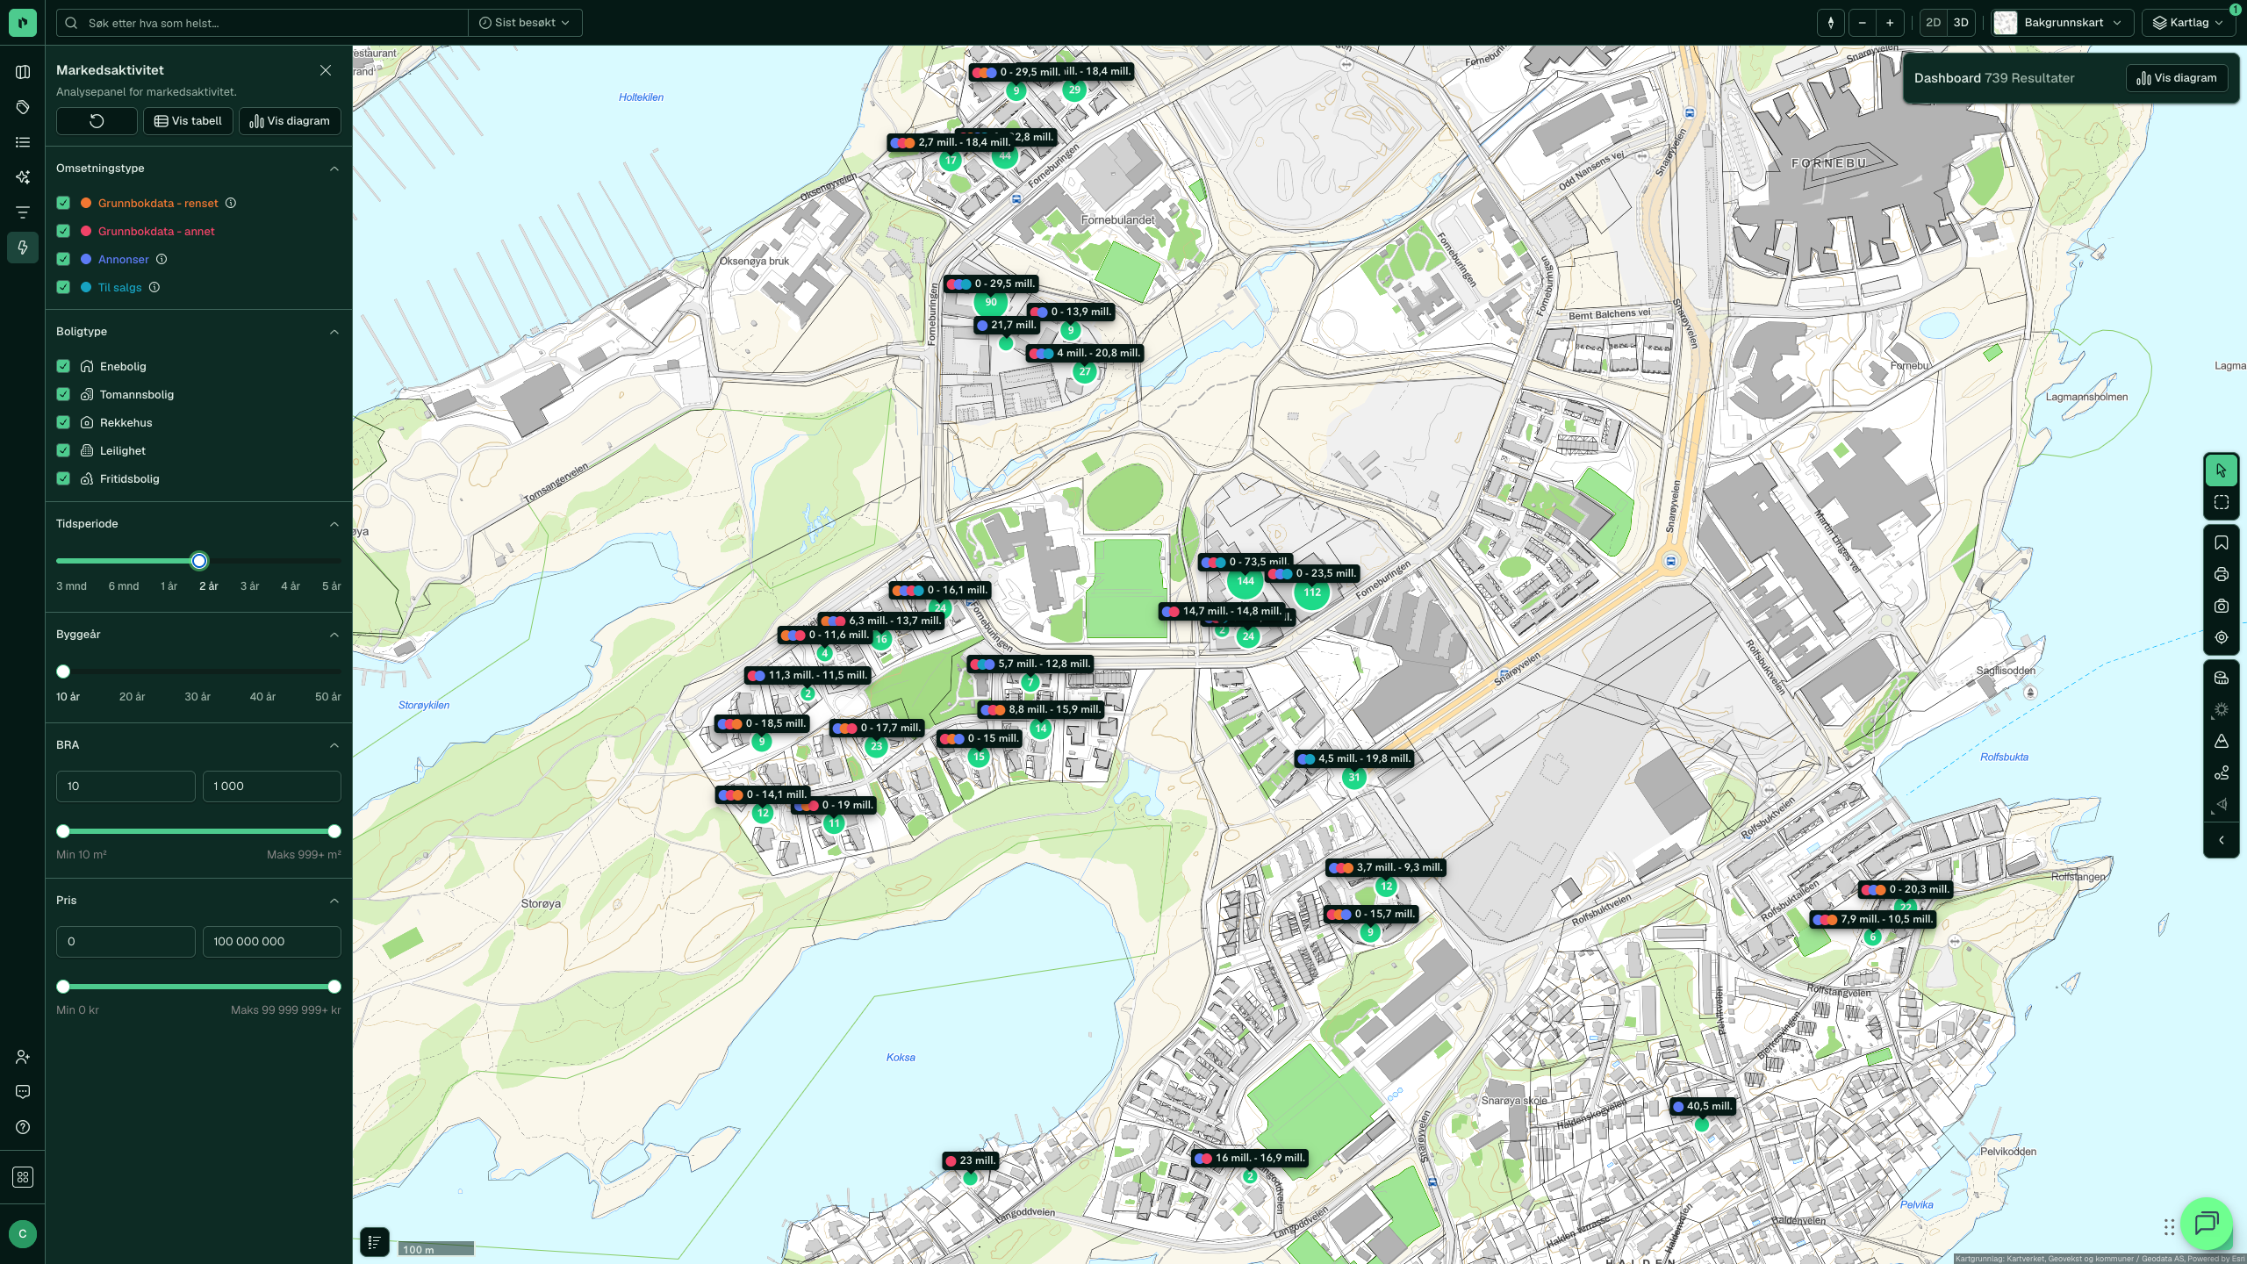This screenshot has width=2247, height=1264.
Task: Click the Pris maximum input 100 000 000
Action: (272, 942)
